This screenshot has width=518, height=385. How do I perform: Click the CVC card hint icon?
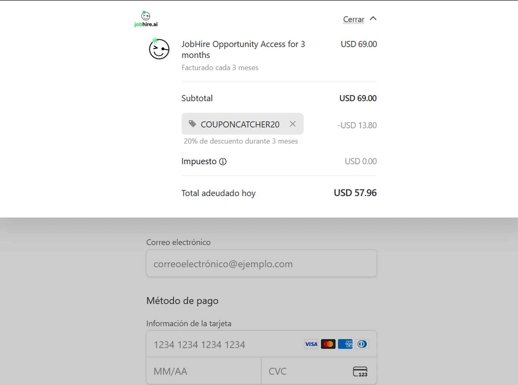(360, 372)
